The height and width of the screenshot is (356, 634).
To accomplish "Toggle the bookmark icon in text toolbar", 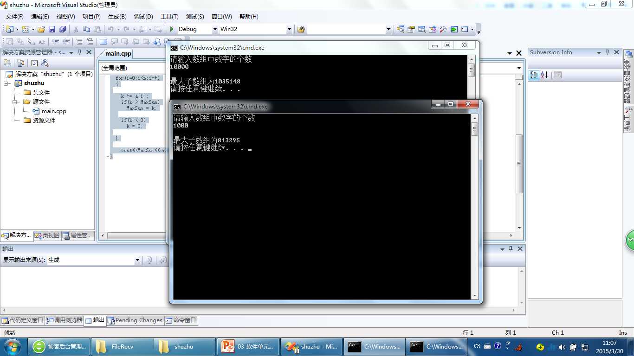I will 104,42.
